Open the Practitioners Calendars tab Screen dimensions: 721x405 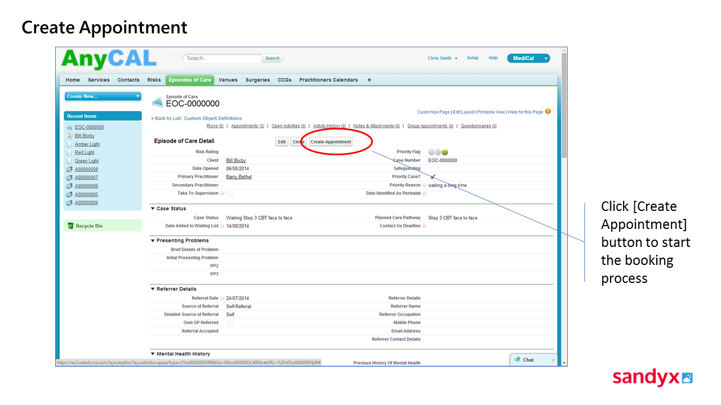(x=328, y=80)
